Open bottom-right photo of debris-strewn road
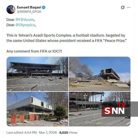The height and width of the screenshot is (138, 138). (x=100, y=109)
